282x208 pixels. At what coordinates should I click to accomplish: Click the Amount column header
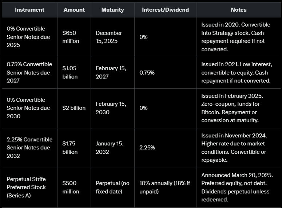tap(74, 10)
